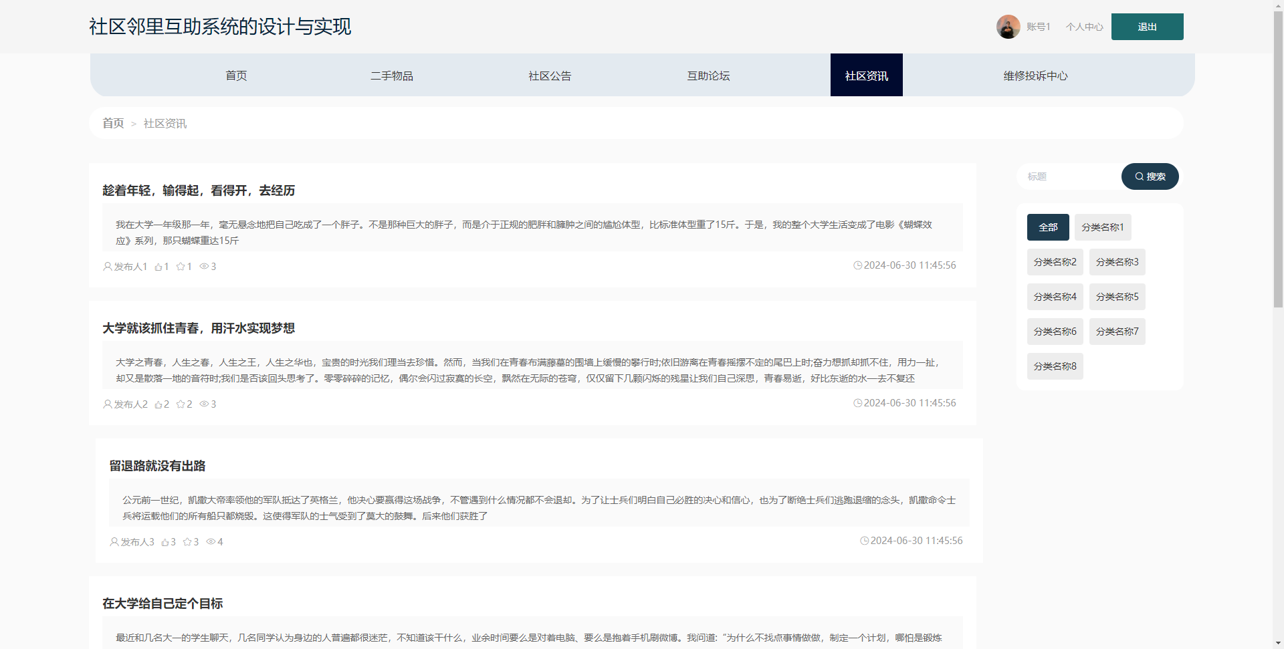Filter by 分类名称1

point(1103,227)
